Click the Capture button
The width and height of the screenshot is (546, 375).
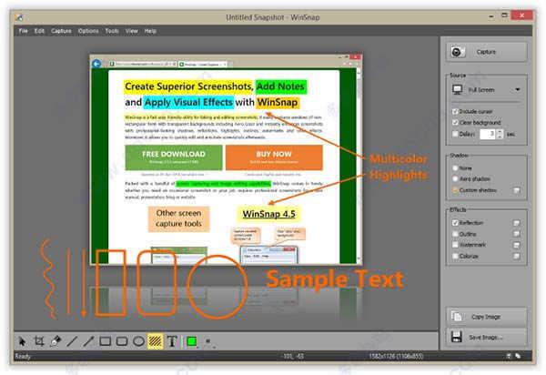coord(487,52)
